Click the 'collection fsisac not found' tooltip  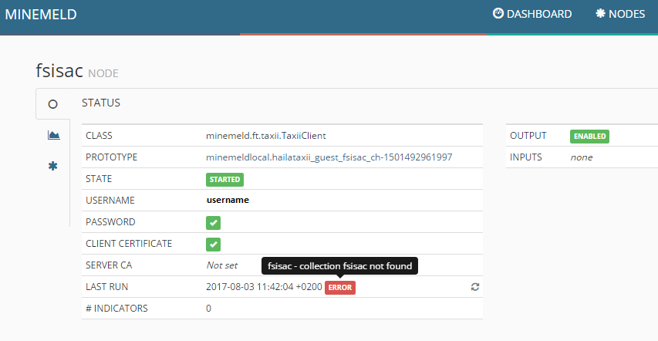pos(340,266)
